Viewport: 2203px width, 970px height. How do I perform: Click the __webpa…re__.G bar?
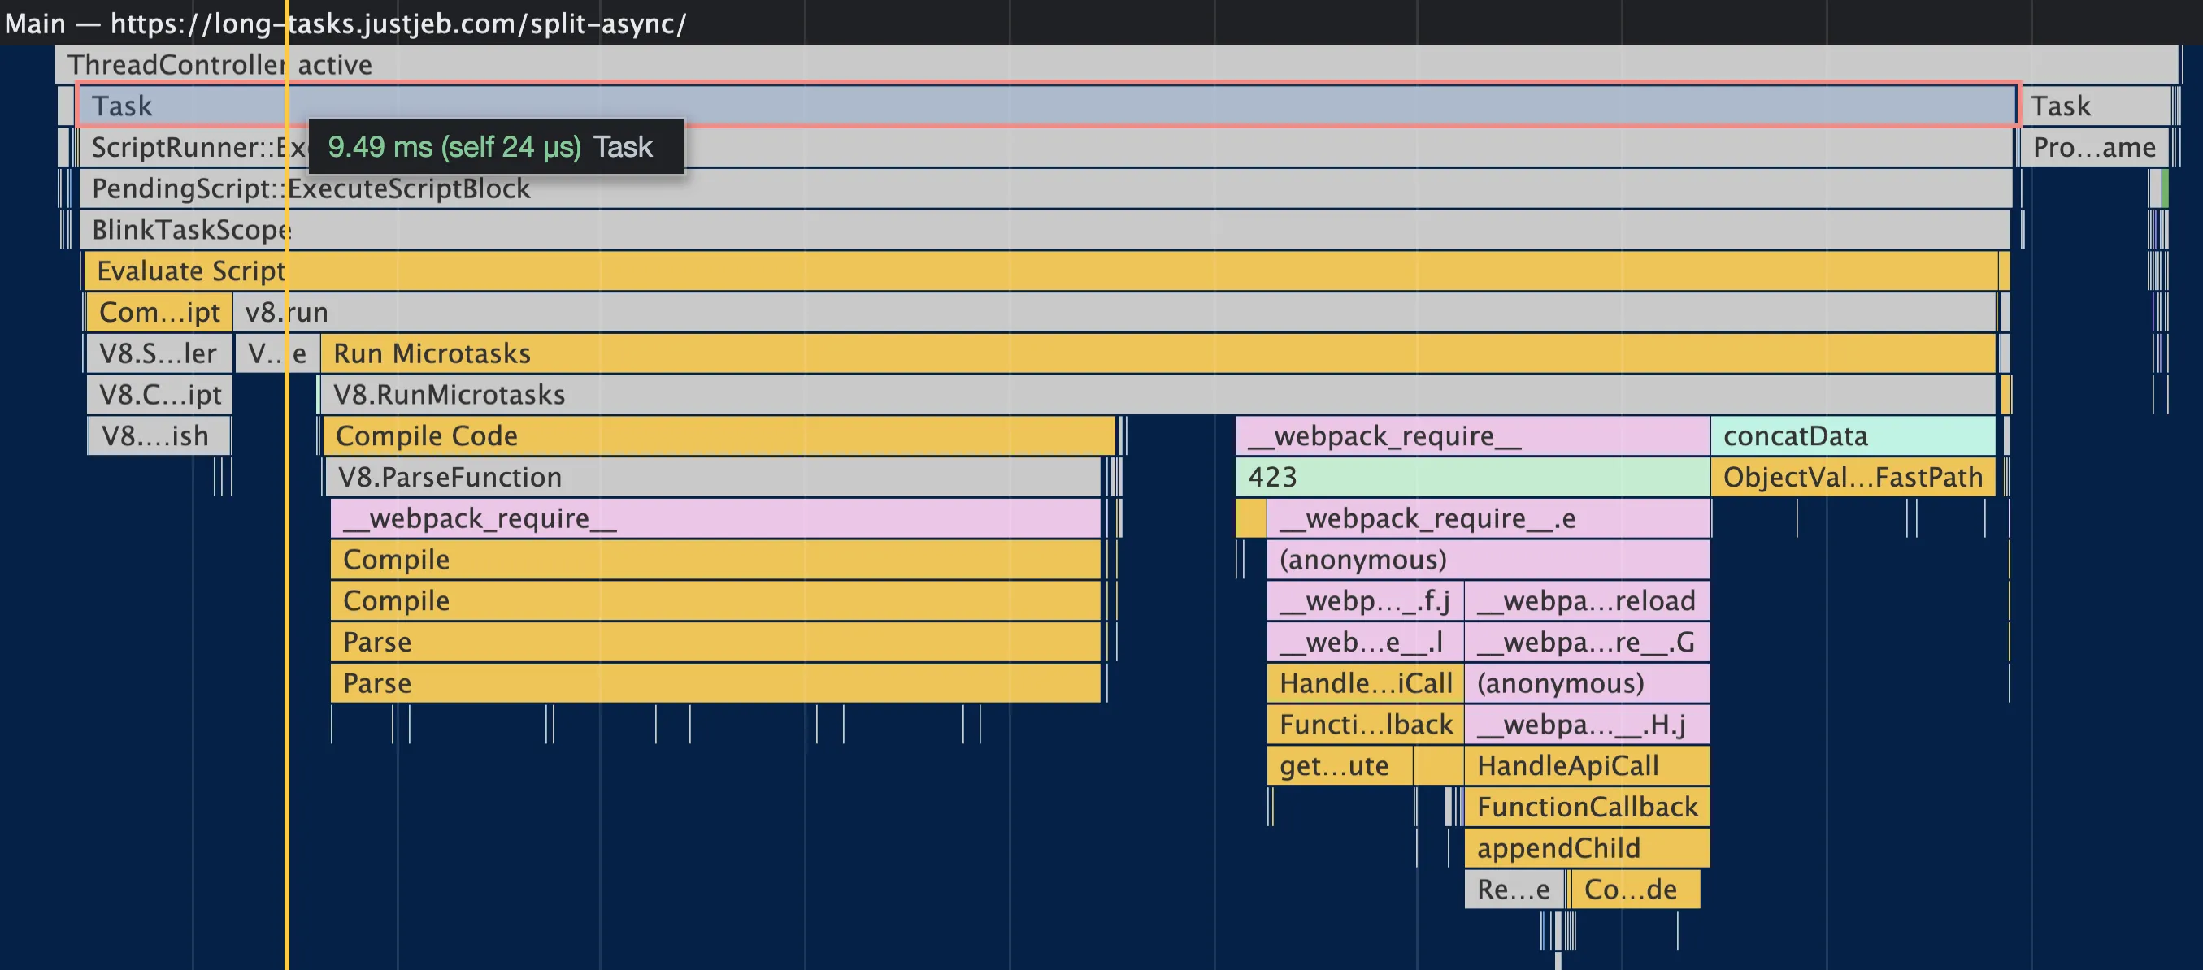click(x=1588, y=642)
